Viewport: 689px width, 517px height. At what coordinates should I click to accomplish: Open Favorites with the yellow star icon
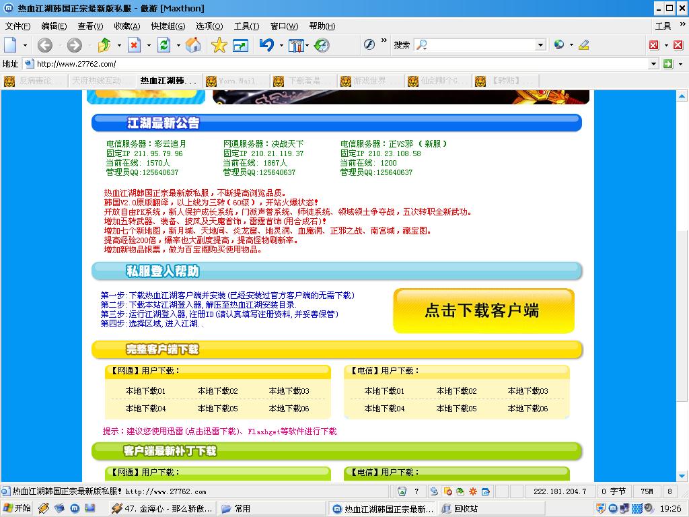219,45
